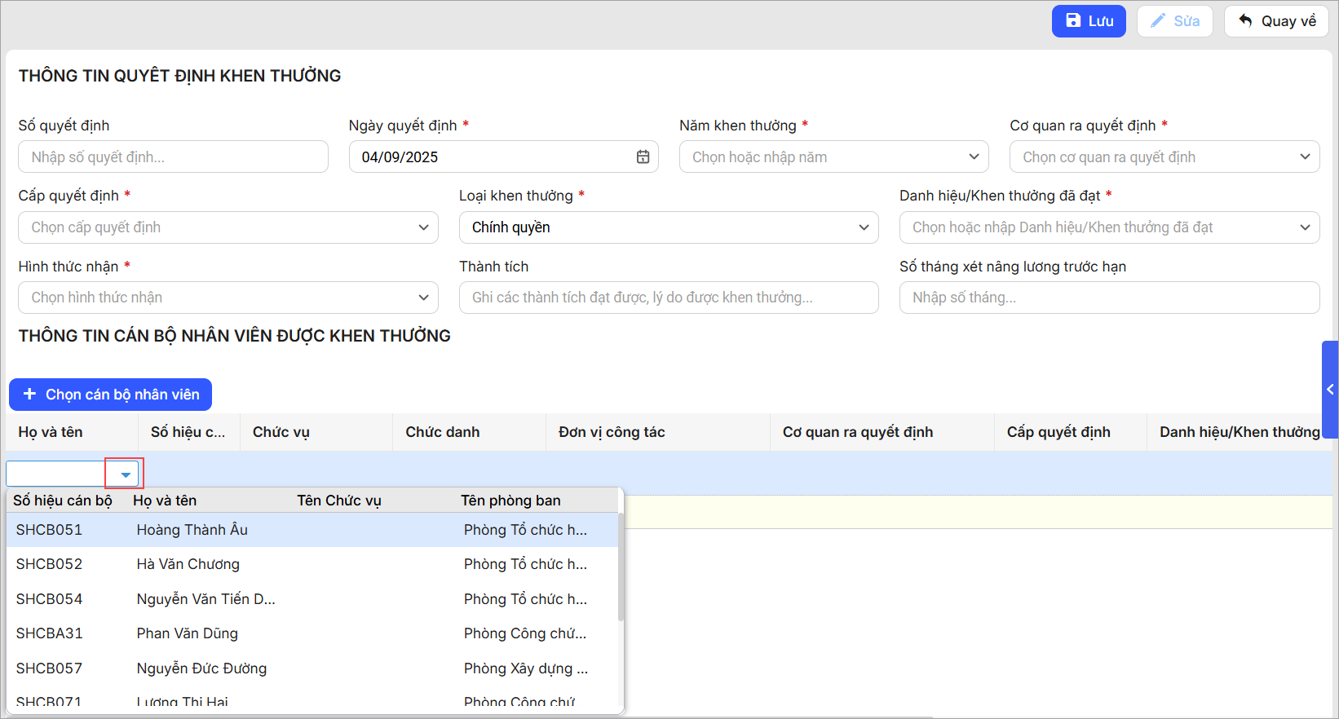The height and width of the screenshot is (719, 1339).
Task: Expand Cấp quyết định dropdown
Action: (x=423, y=227)
